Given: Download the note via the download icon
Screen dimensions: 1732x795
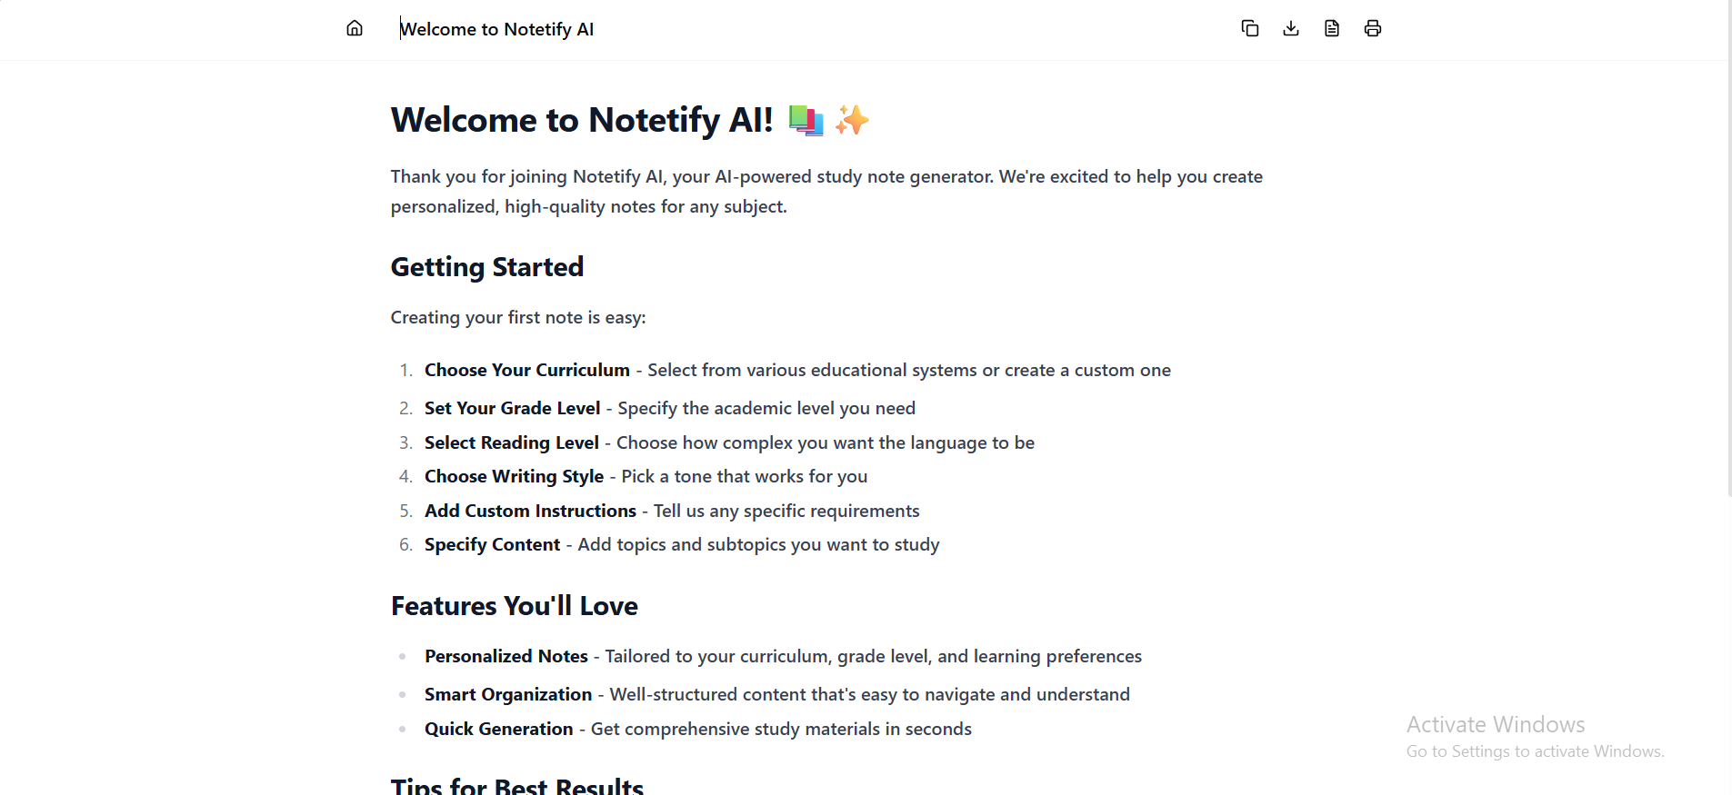Looking at the screenshot, I should coord(1290,28).
